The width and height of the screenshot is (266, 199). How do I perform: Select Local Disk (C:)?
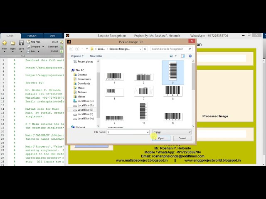[x=83, y=101]
